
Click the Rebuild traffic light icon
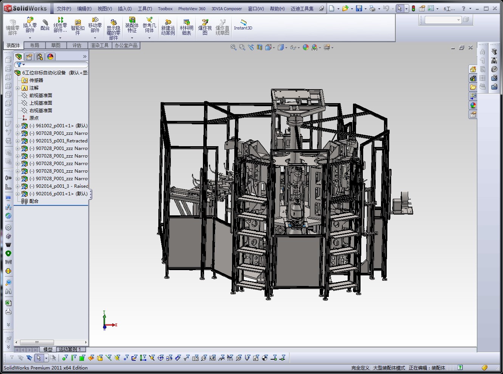[x=413, y=8]
